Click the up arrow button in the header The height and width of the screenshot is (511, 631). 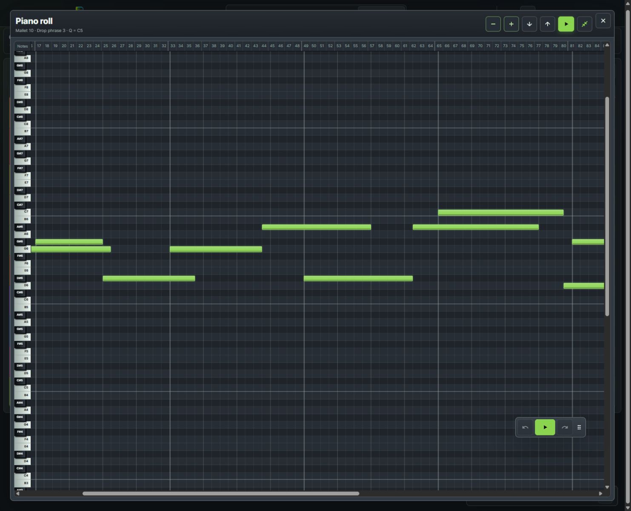(x=548, y=24)
